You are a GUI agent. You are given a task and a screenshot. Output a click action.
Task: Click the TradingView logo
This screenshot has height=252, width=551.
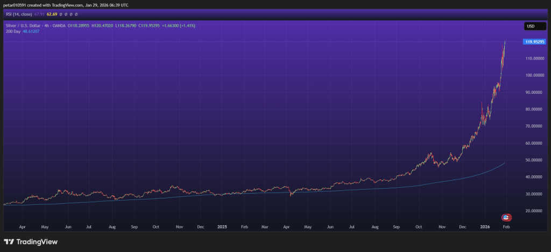31,242
